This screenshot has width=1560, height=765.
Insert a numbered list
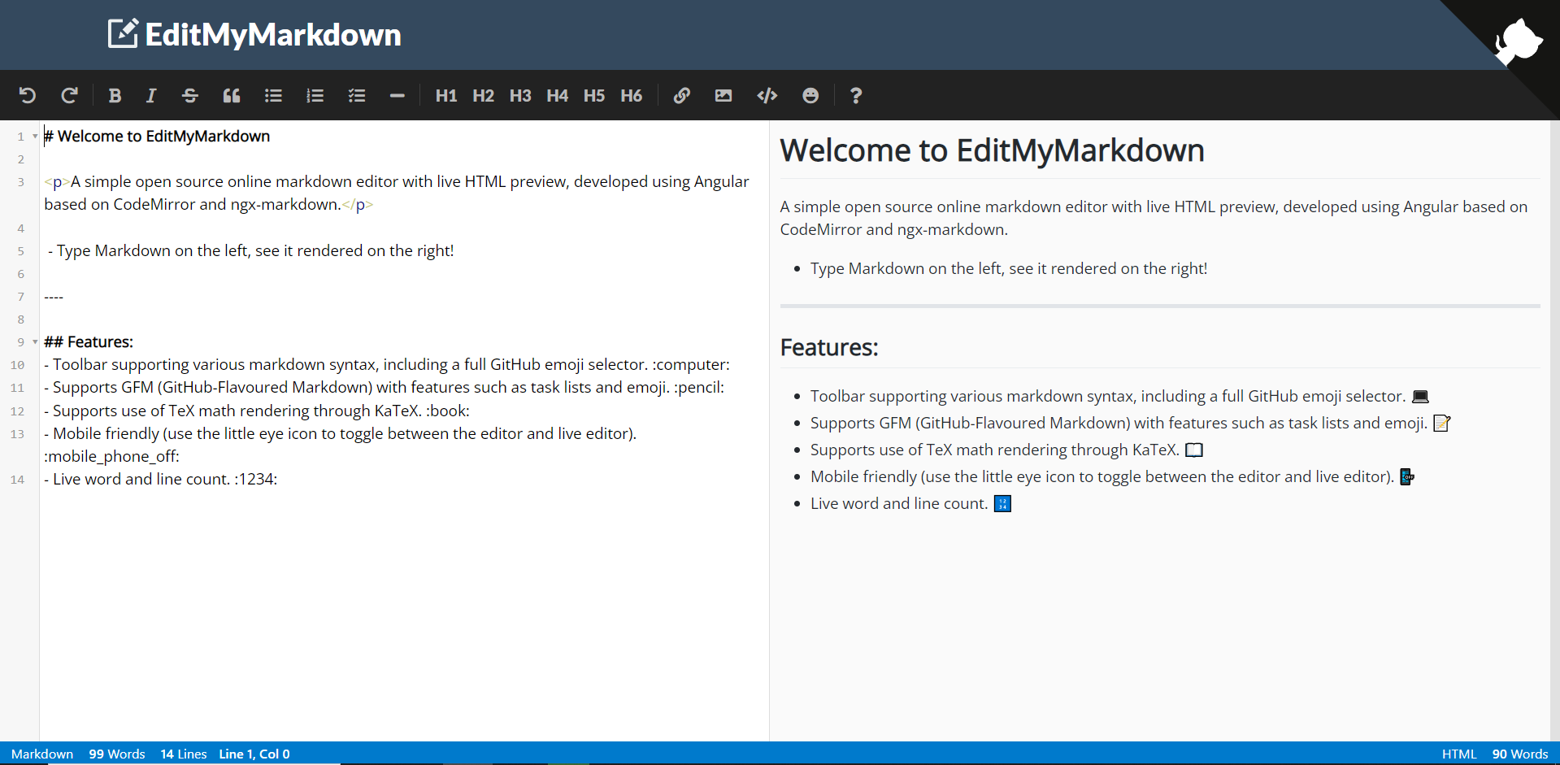315,96
